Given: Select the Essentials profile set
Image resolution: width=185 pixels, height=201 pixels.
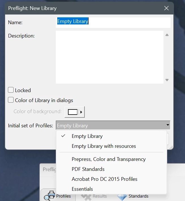Looking at the screenshot, I should coord(111,189).
